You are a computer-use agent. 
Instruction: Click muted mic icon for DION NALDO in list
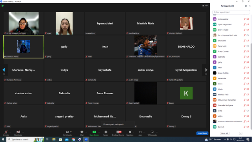coord(245,30)
